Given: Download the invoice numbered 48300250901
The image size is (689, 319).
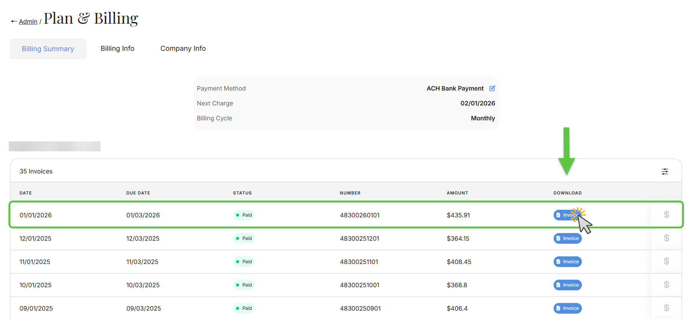Looking at the screenshot, I should click(x=567, y=308).
